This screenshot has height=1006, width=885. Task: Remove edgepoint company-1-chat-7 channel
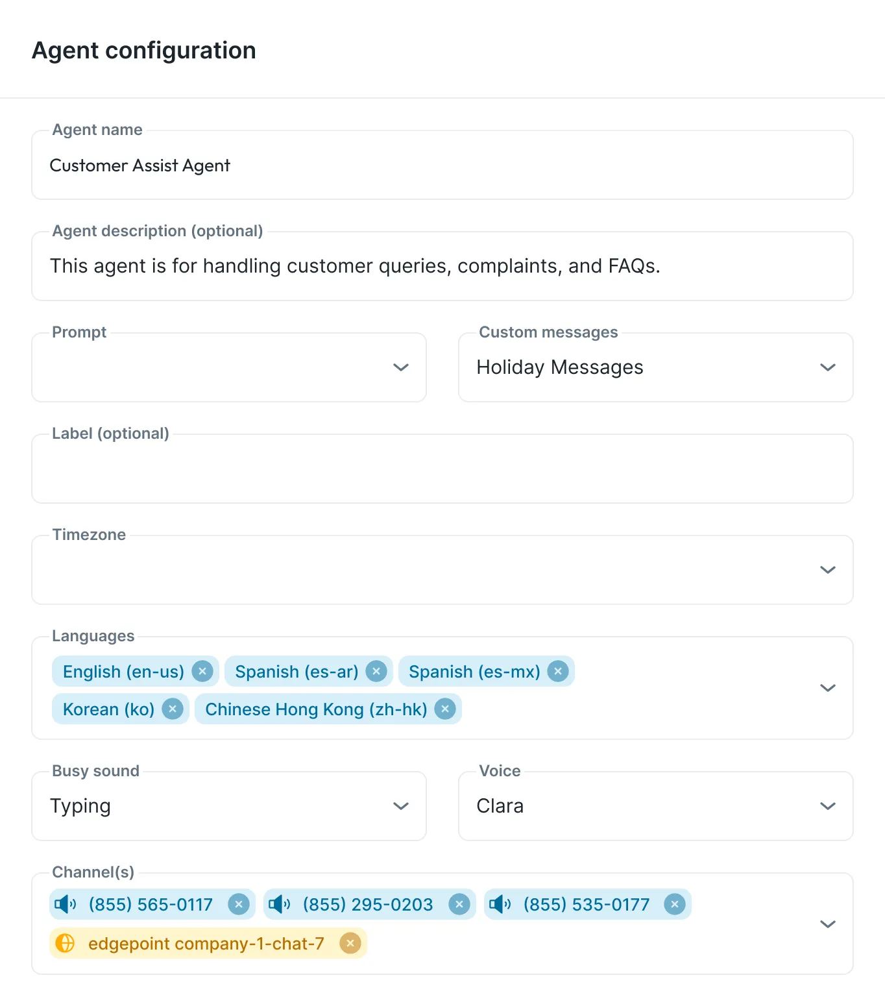click(350, 943)
